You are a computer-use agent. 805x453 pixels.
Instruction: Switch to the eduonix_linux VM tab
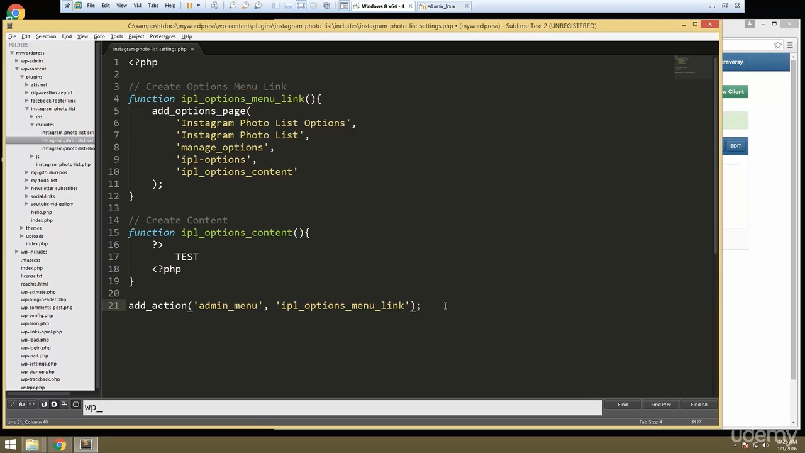pos(441,6)
